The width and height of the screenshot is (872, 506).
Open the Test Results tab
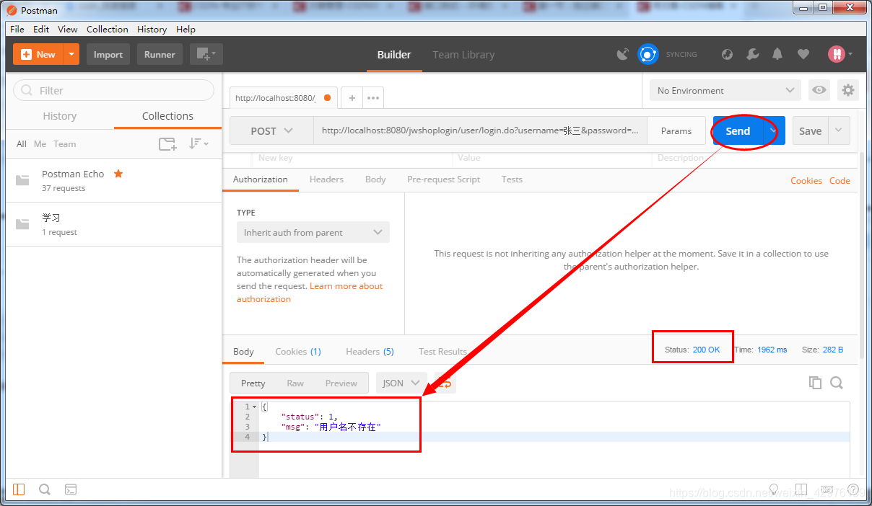[x=442, y=351]
